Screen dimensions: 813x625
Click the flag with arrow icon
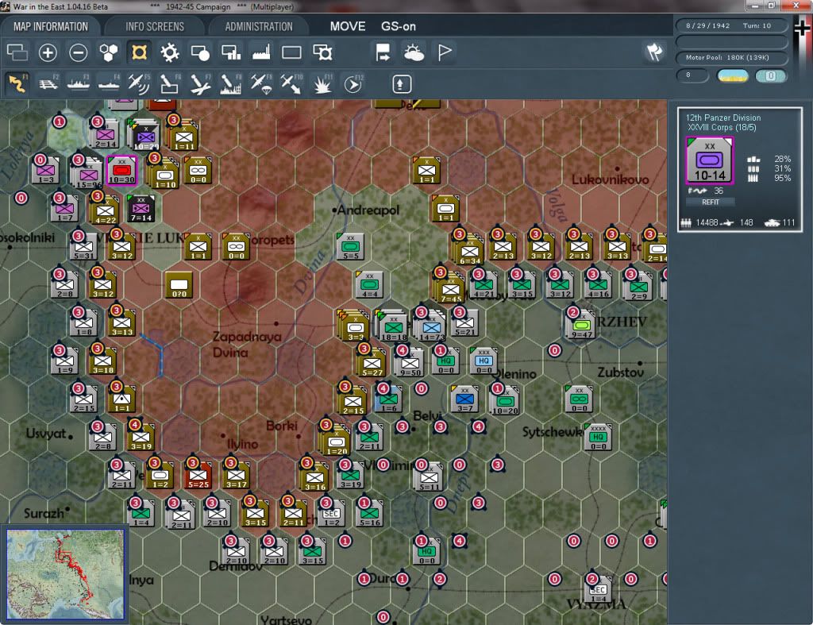[383, 52]
